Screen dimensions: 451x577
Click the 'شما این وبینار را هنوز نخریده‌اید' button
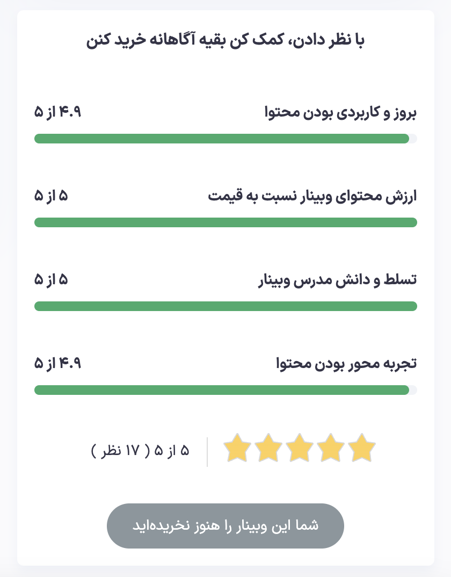[225, 525]
